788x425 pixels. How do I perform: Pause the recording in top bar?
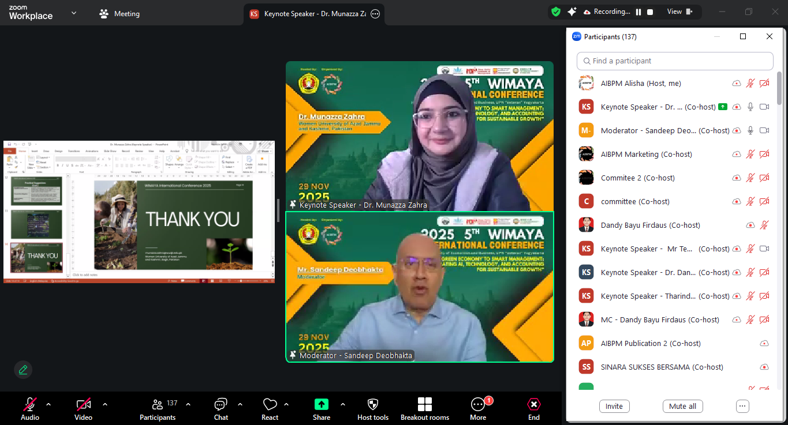pyautogui.click(x=638, y=12)
